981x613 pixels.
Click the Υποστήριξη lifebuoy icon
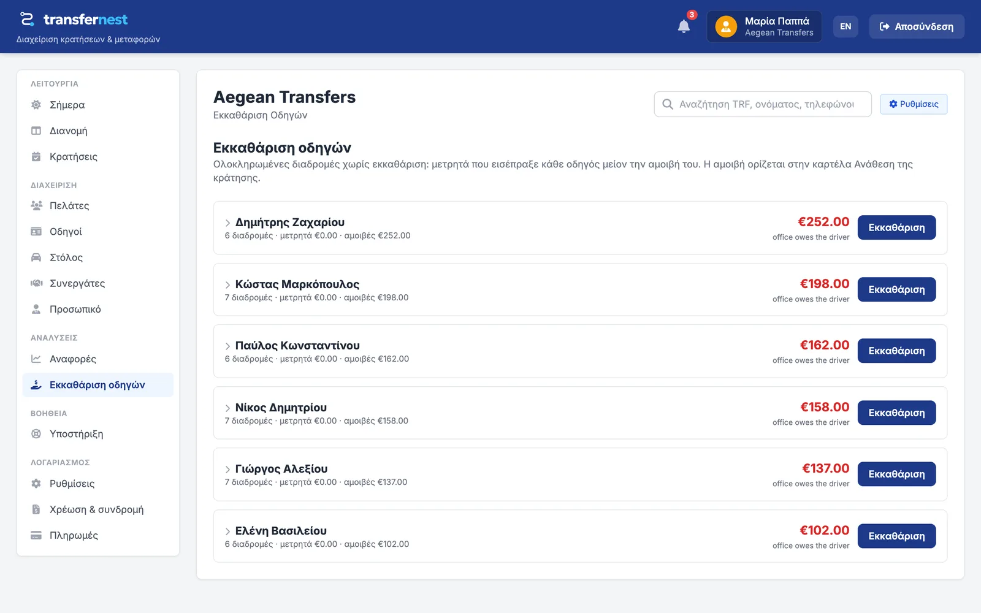36,433
